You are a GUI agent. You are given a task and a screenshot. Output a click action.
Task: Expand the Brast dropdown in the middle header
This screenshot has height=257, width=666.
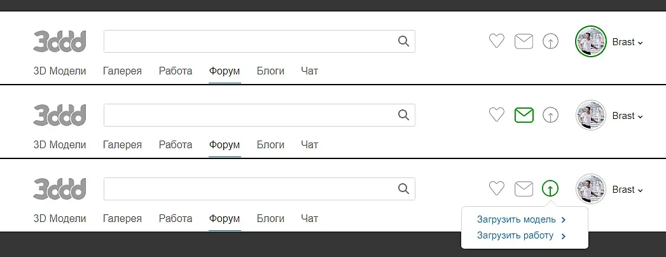click(627, 116)
